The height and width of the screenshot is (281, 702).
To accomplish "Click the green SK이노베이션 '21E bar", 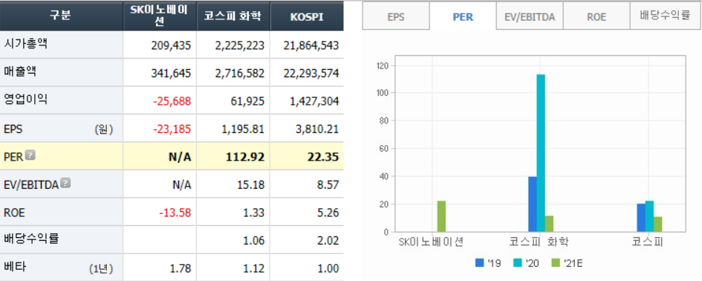I will click(x=441, y=216).
